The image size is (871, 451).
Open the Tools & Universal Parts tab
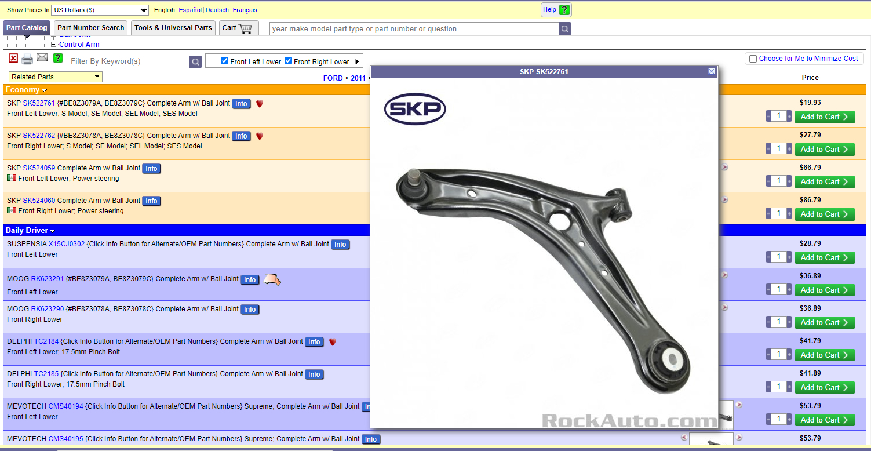173,28
